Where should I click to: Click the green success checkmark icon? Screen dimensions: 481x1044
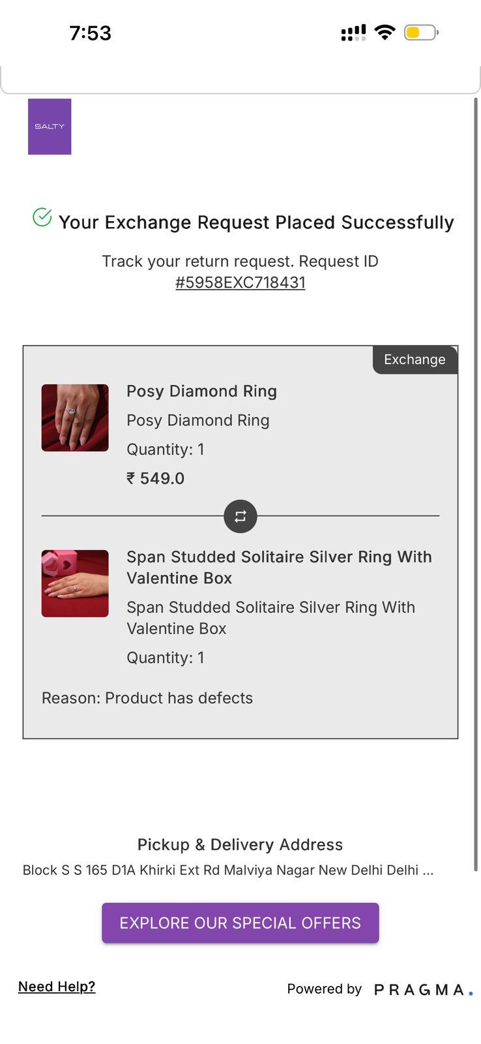point(42,217)
